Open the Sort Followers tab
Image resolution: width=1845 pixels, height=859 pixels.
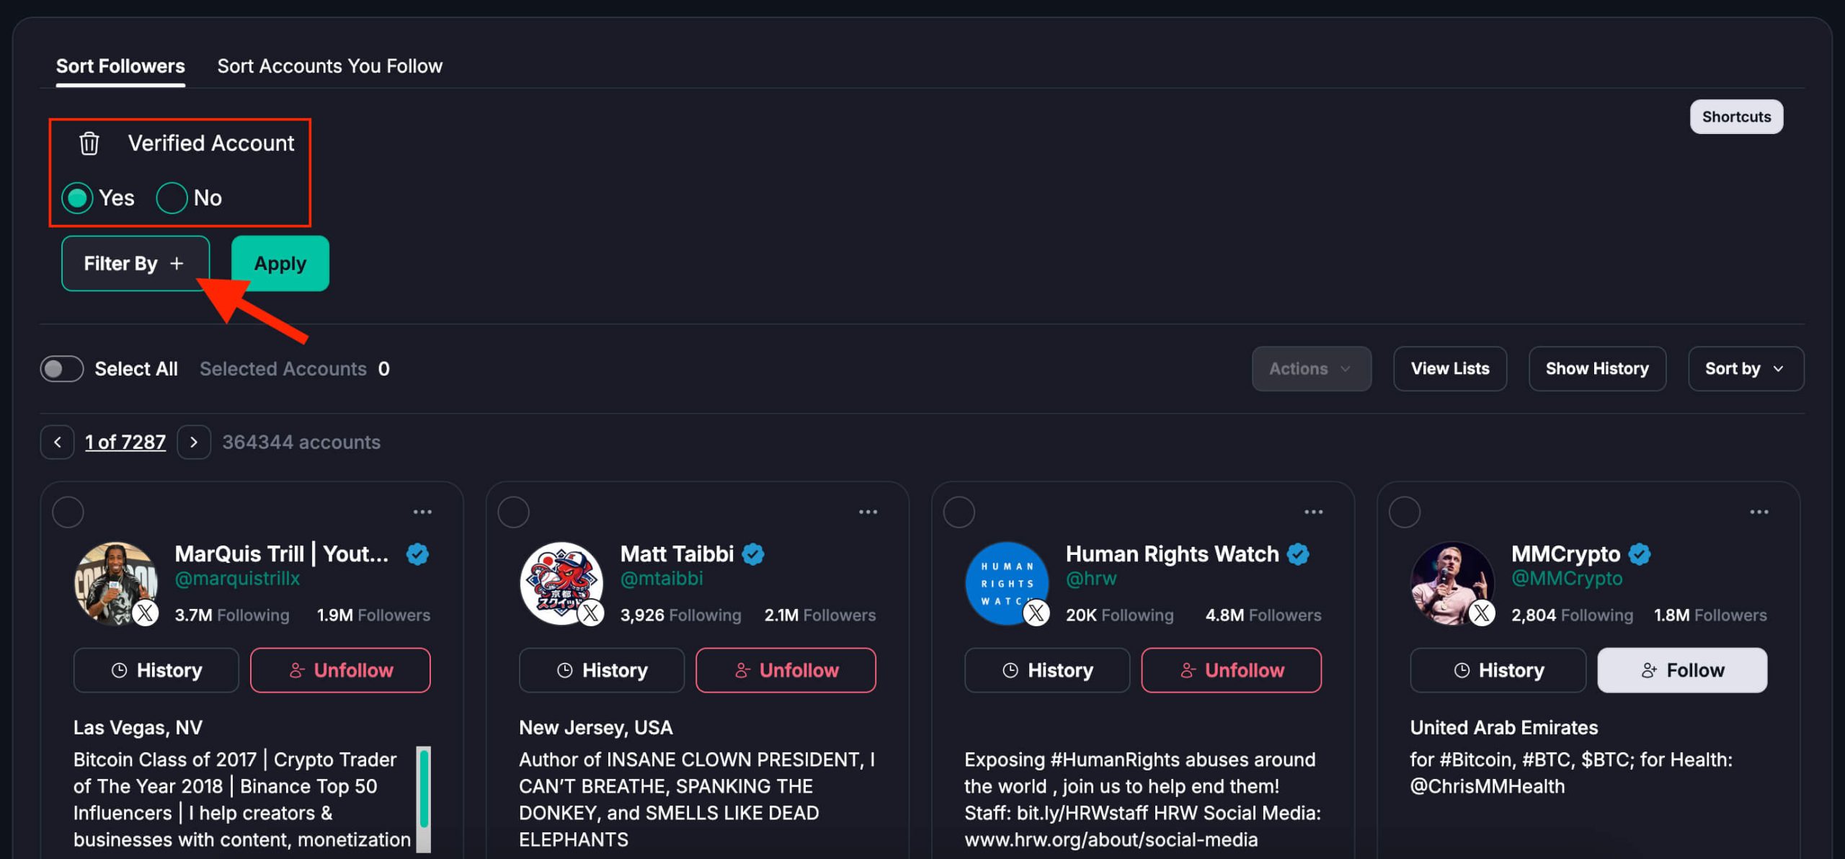120,66
